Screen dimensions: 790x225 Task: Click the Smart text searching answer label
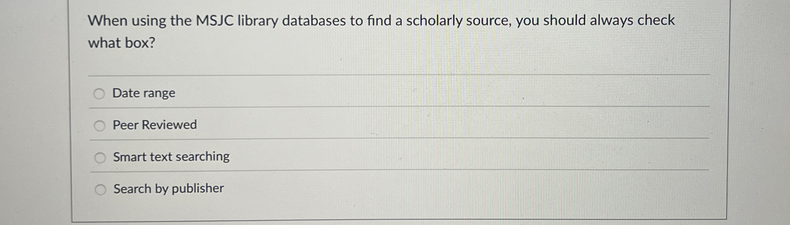[171, 157]
